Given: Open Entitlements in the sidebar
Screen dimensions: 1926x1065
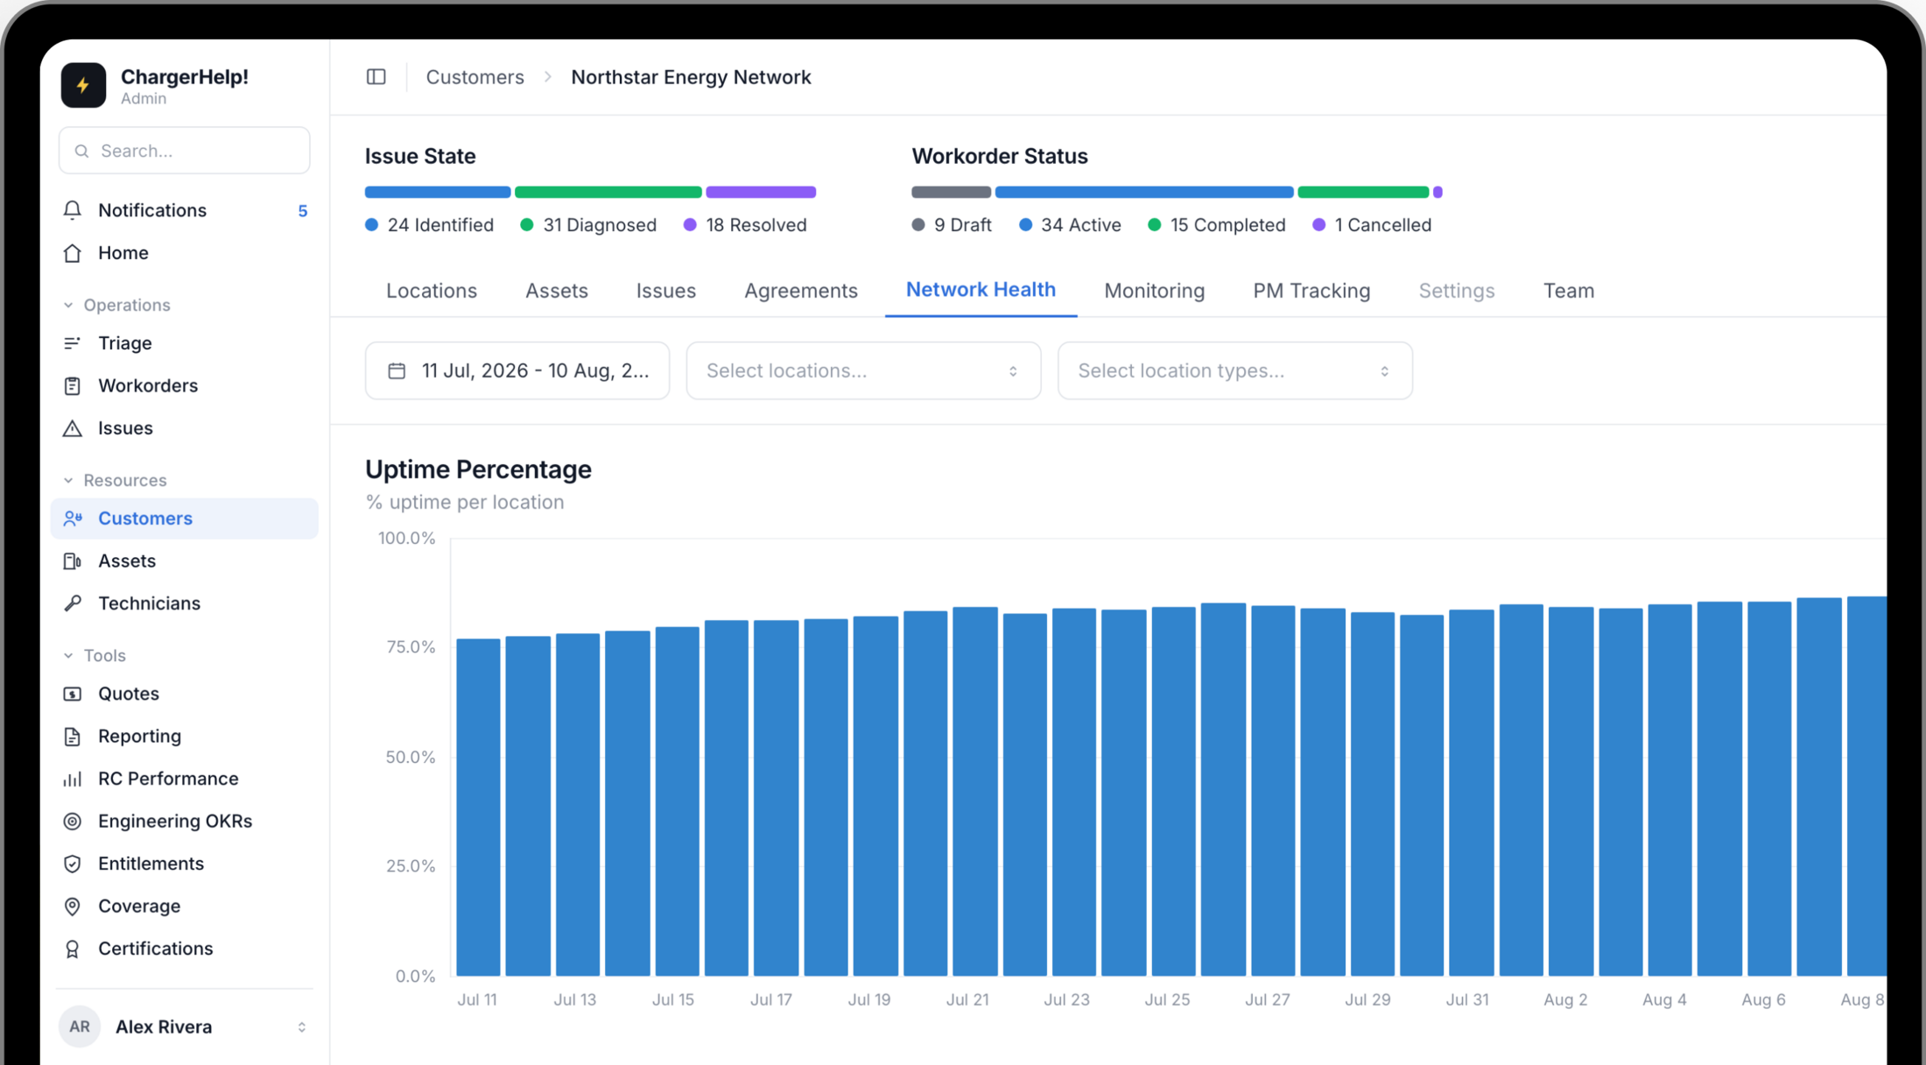Looking at the screenshot, I should click(x=184, y=864).
